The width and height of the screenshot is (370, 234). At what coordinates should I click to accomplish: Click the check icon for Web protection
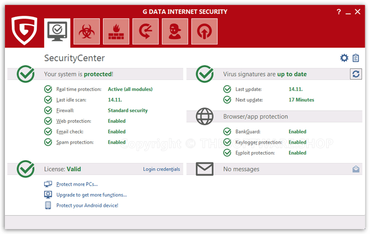pos(48,121)
